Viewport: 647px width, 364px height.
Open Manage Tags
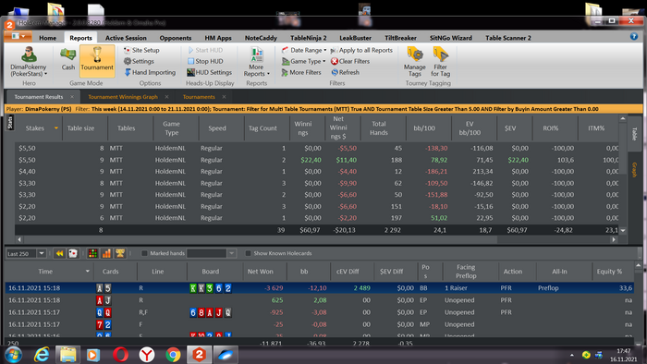pyautogui.click(x=415, y=62)
